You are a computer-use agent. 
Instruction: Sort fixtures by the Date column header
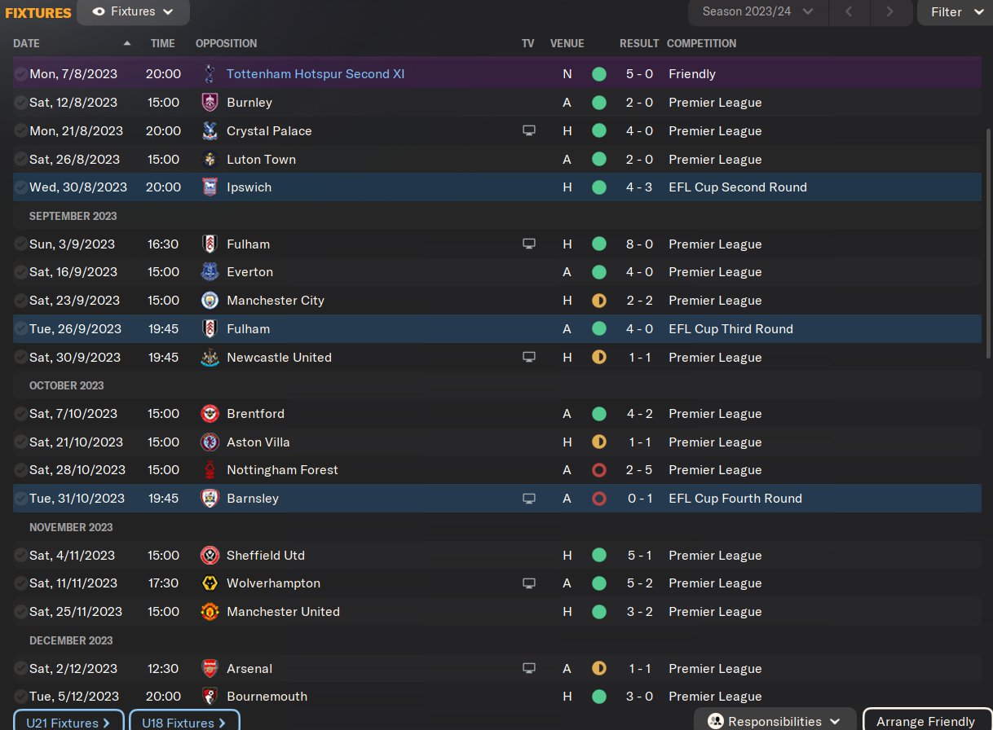27,43
